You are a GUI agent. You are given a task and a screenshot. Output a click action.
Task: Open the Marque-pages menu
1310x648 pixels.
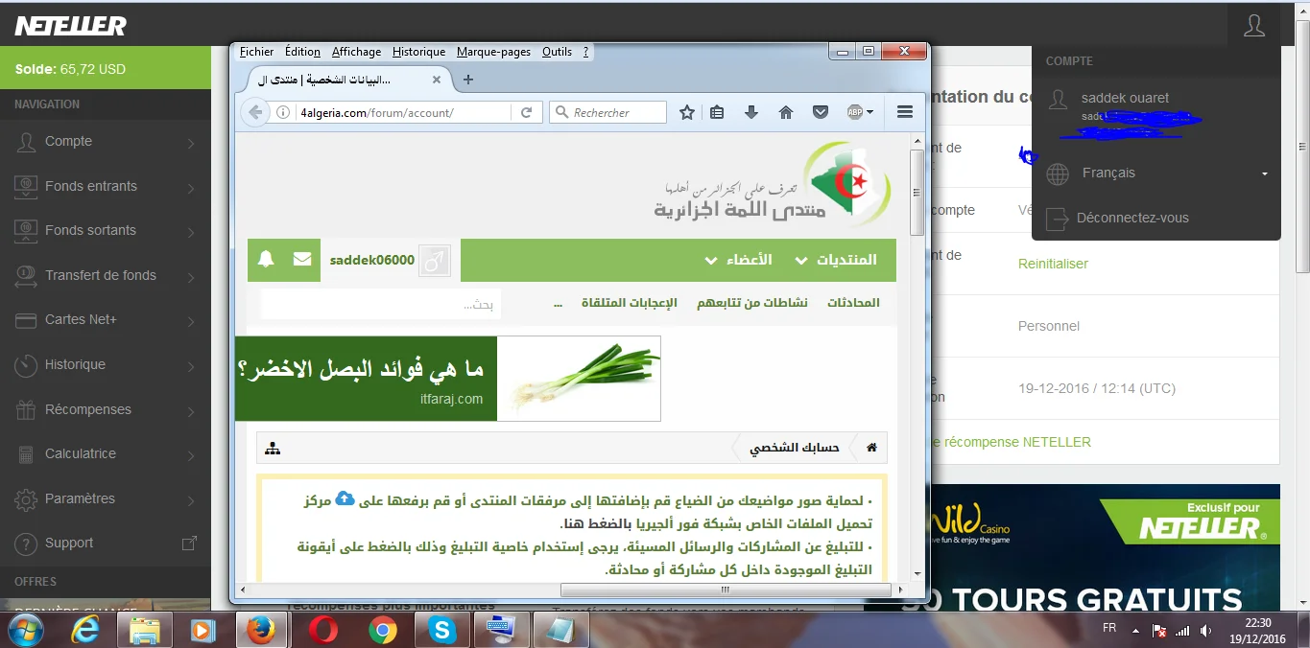click(493, 52)
